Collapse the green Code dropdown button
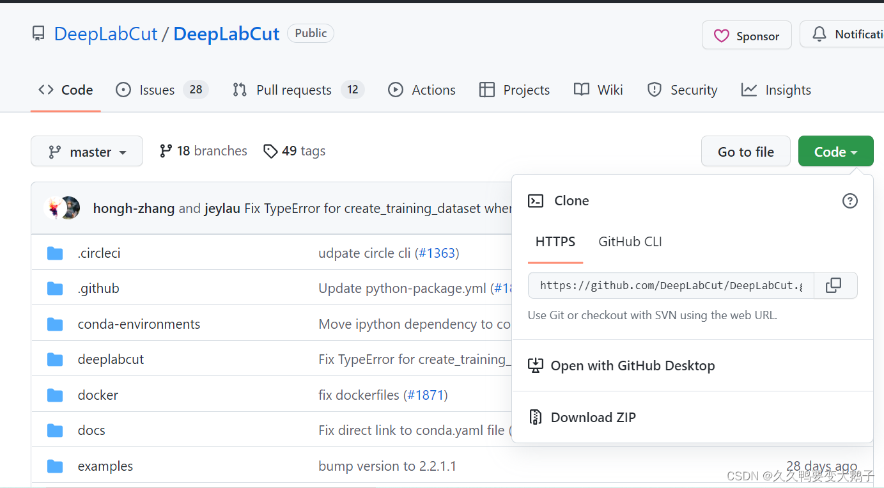Viewport: 884px width, 488px height. [835, 152]
